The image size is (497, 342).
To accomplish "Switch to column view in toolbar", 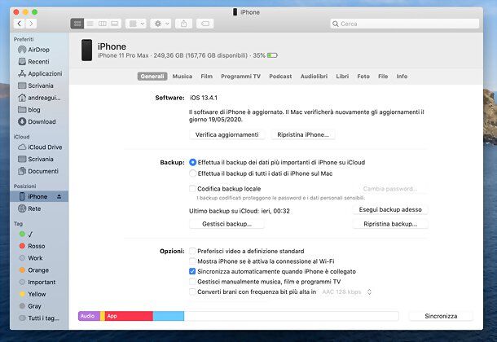I will 103,24.
